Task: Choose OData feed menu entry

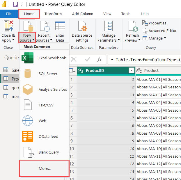Action: coord(44,136)
